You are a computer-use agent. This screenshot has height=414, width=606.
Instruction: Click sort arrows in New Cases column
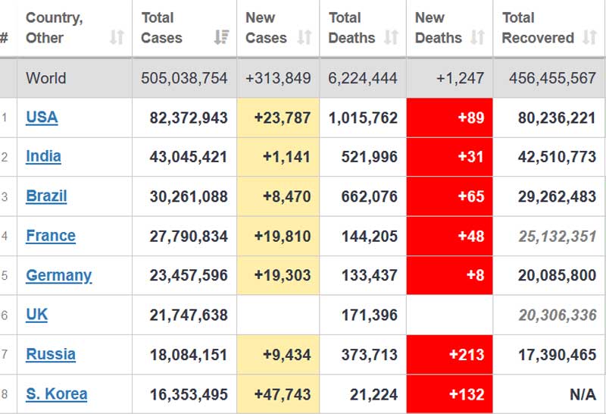click(x=304, y=37)
